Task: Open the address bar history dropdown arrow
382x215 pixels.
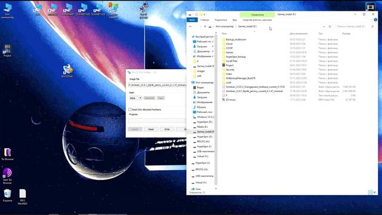Action: [x=324, y=26]
